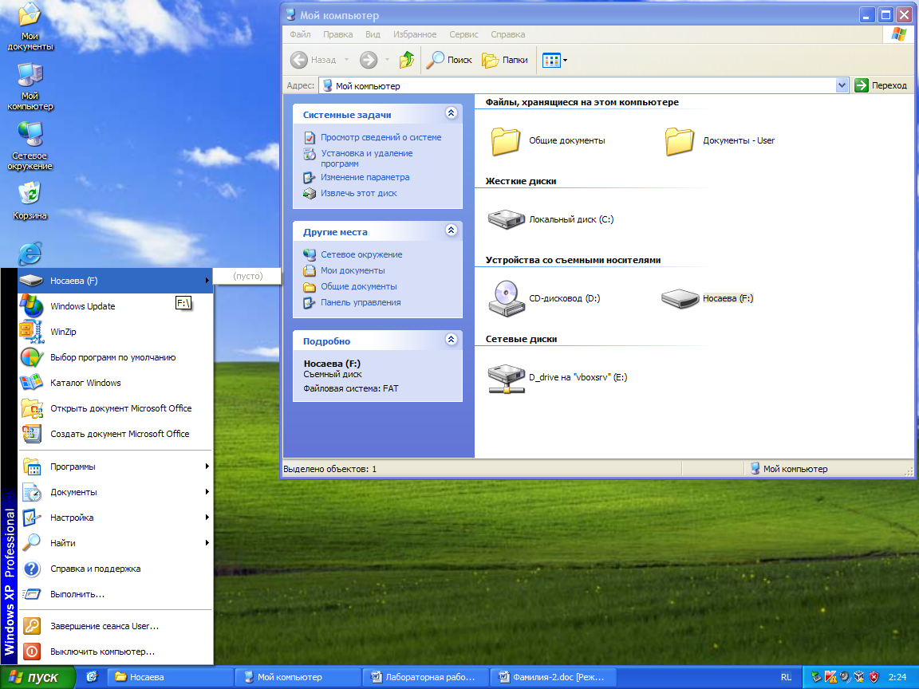
Task: Expand Настройка submenu in Start menu
Action: tap(116, 518)
